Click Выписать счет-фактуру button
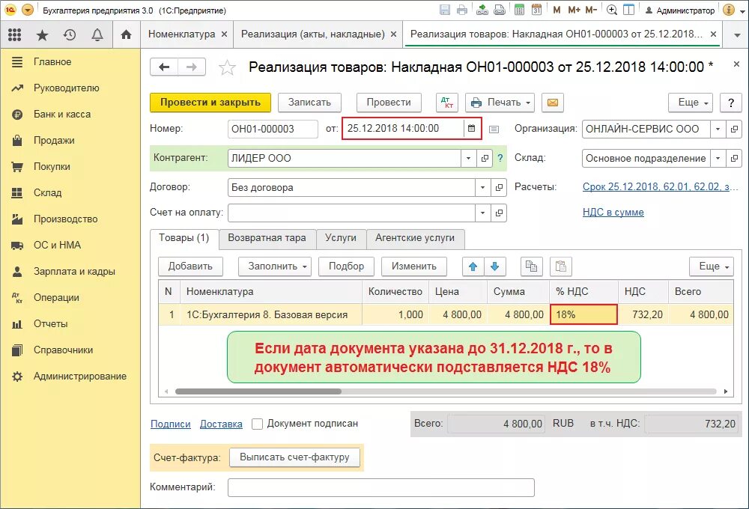The width and height of the screenshot is (749, 509). (294, 457)
